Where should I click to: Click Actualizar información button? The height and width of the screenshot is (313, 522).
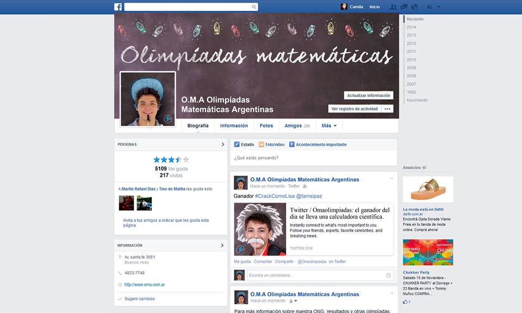[x=369, y=96]
